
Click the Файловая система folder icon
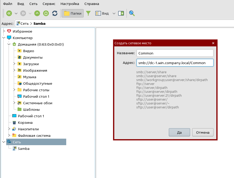(x=14, y=136)
